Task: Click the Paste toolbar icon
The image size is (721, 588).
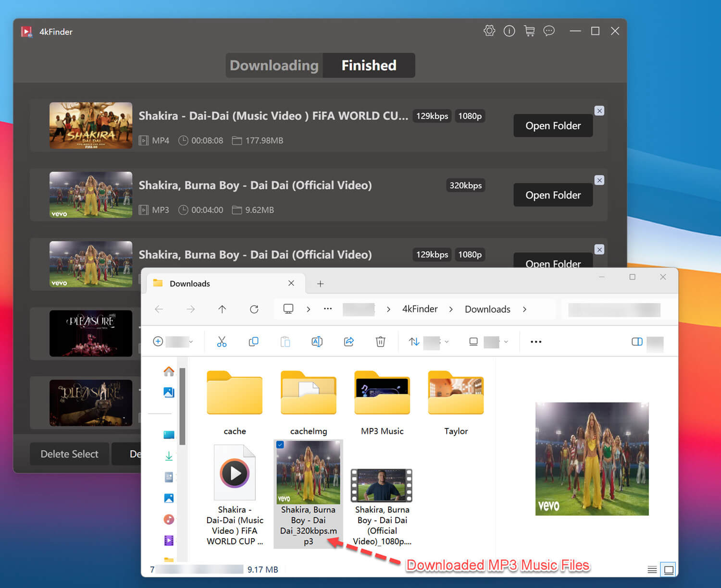Action: pos(286,342)
